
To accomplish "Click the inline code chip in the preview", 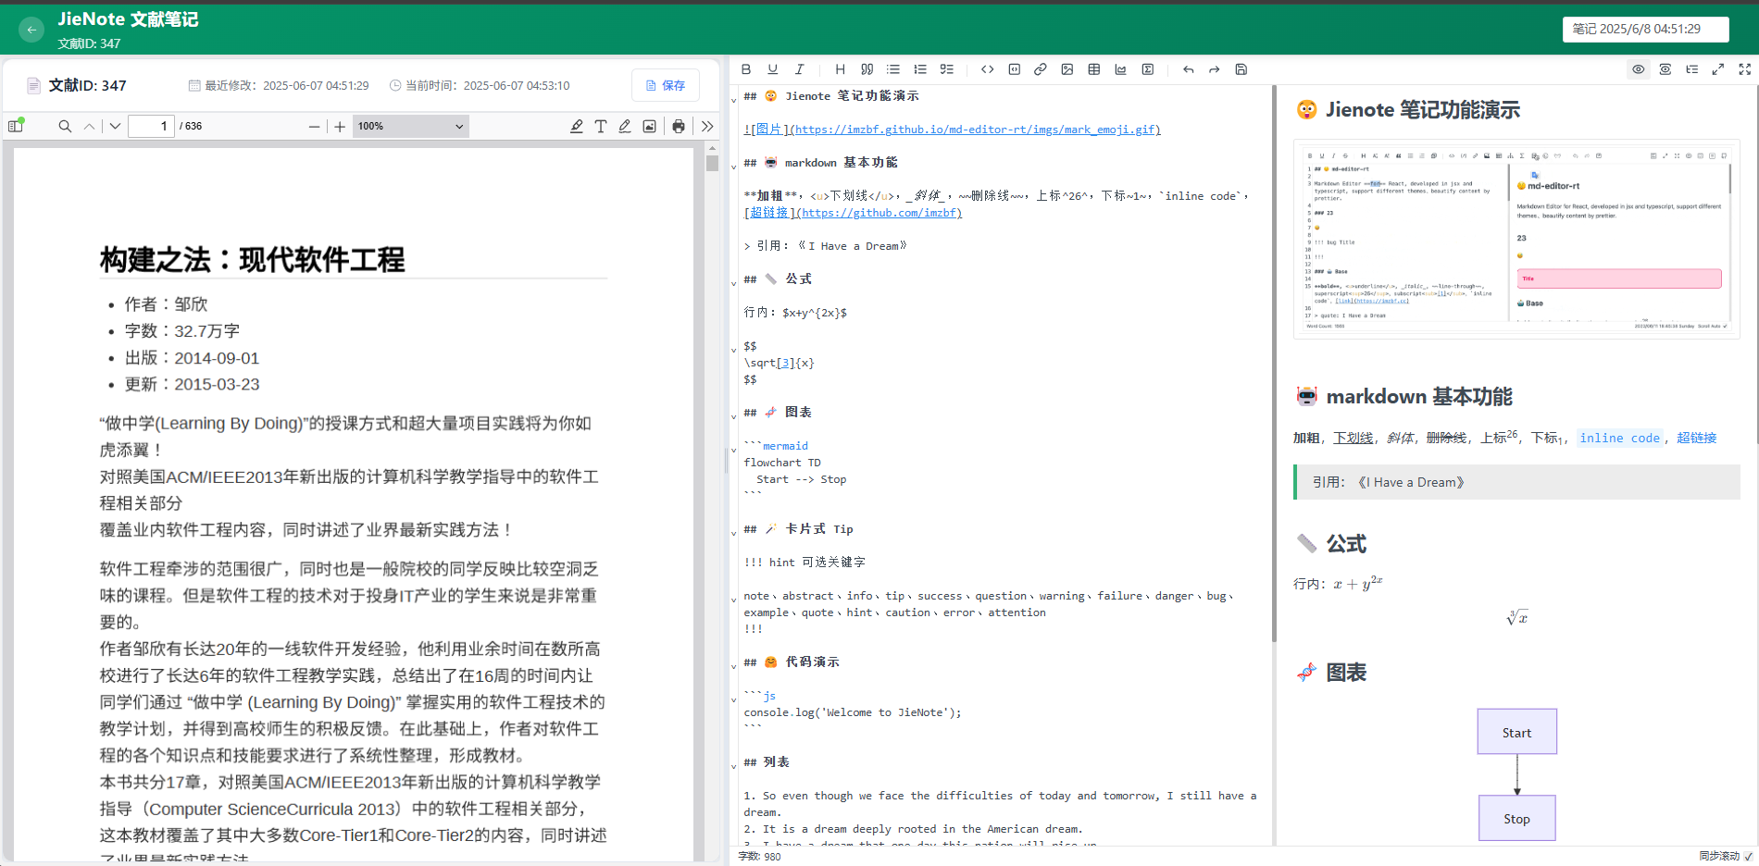I will (x=1619, y=438).
